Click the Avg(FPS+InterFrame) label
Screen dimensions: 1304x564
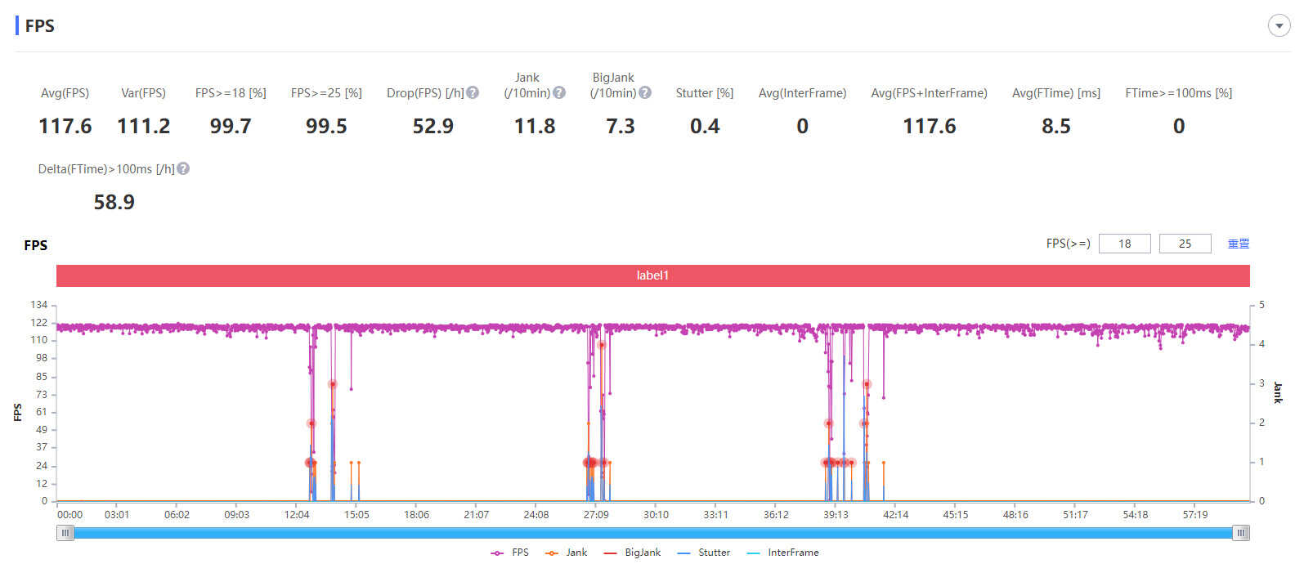(x=929, y=93)
